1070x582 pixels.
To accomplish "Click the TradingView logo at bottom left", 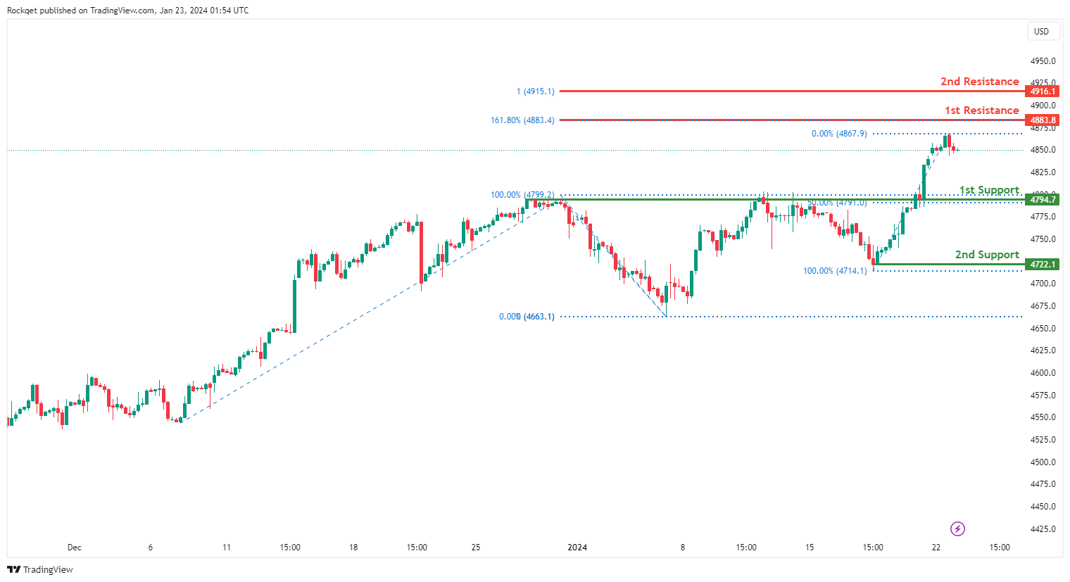I will pyautogui.click(x=40, y=569).
